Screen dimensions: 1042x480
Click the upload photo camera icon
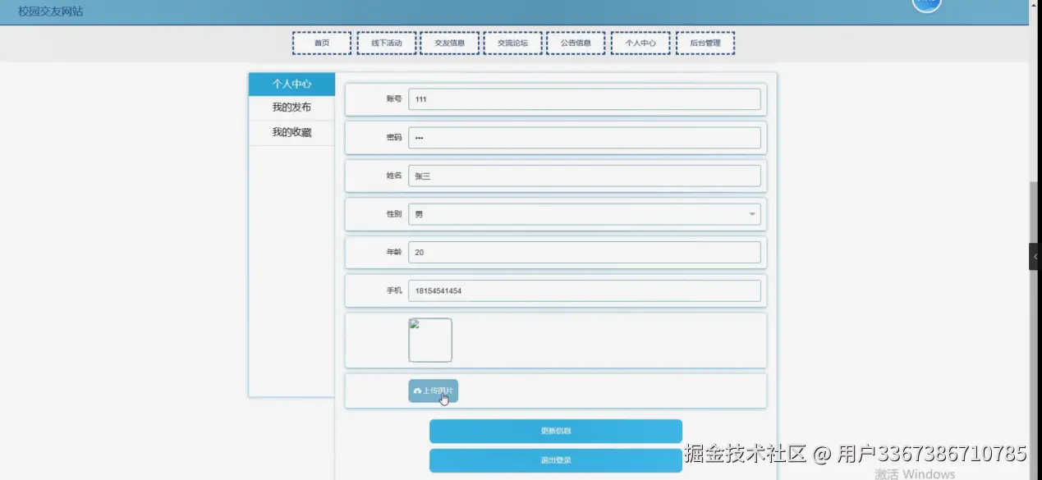tap(419, 391)
